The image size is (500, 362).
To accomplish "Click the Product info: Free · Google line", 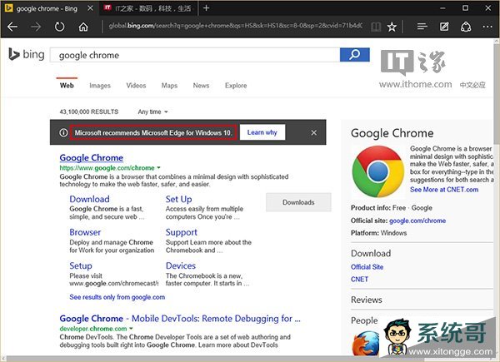I will click(392, 207).
